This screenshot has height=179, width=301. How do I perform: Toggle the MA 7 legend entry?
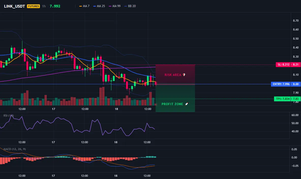[84, 6]
